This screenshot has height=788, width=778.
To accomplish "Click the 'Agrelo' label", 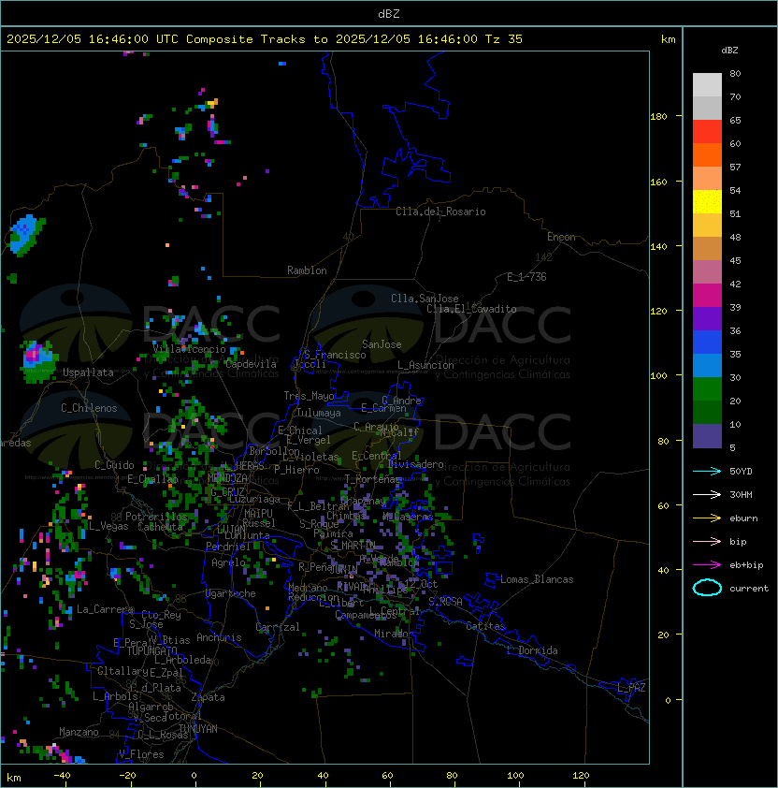I will tap(228, 562).
